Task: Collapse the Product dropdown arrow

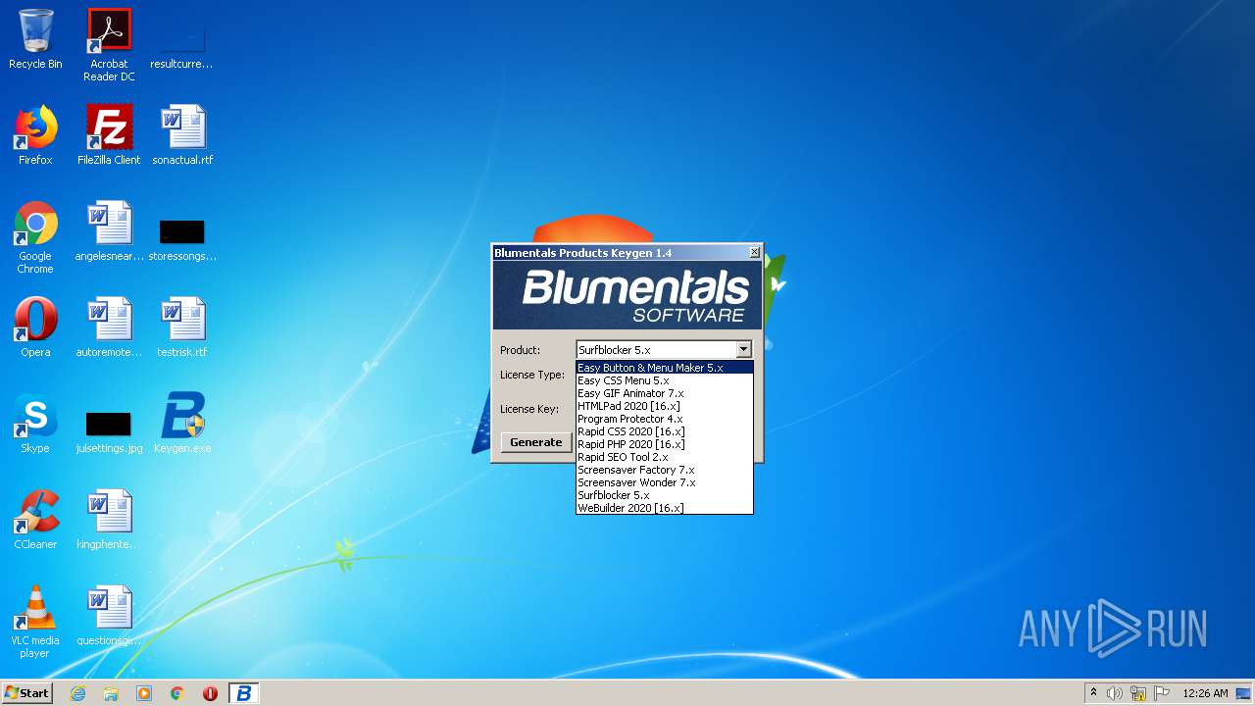Action: tap(743, 350)
